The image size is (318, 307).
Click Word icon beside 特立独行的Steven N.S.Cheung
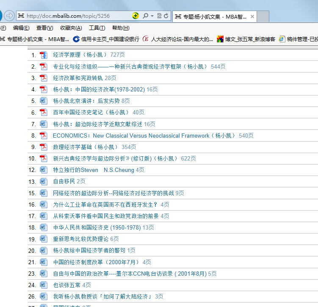point(43,170)
